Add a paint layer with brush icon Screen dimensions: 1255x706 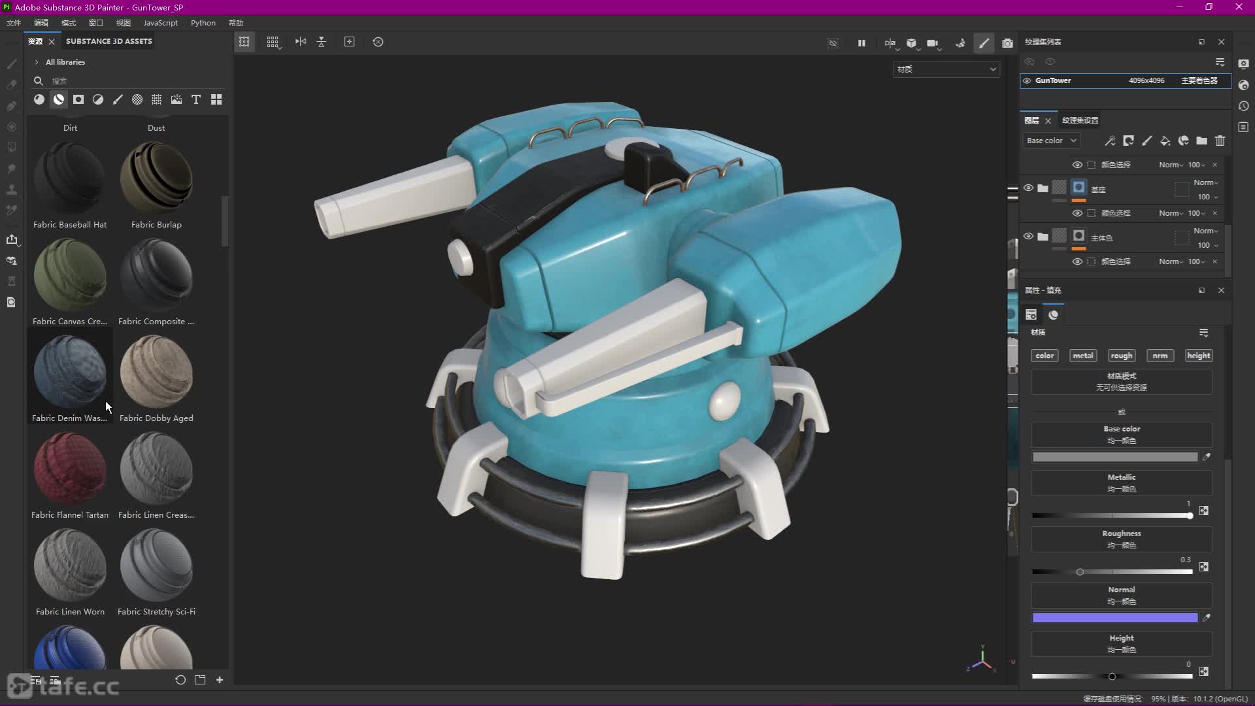[1146, 141]
